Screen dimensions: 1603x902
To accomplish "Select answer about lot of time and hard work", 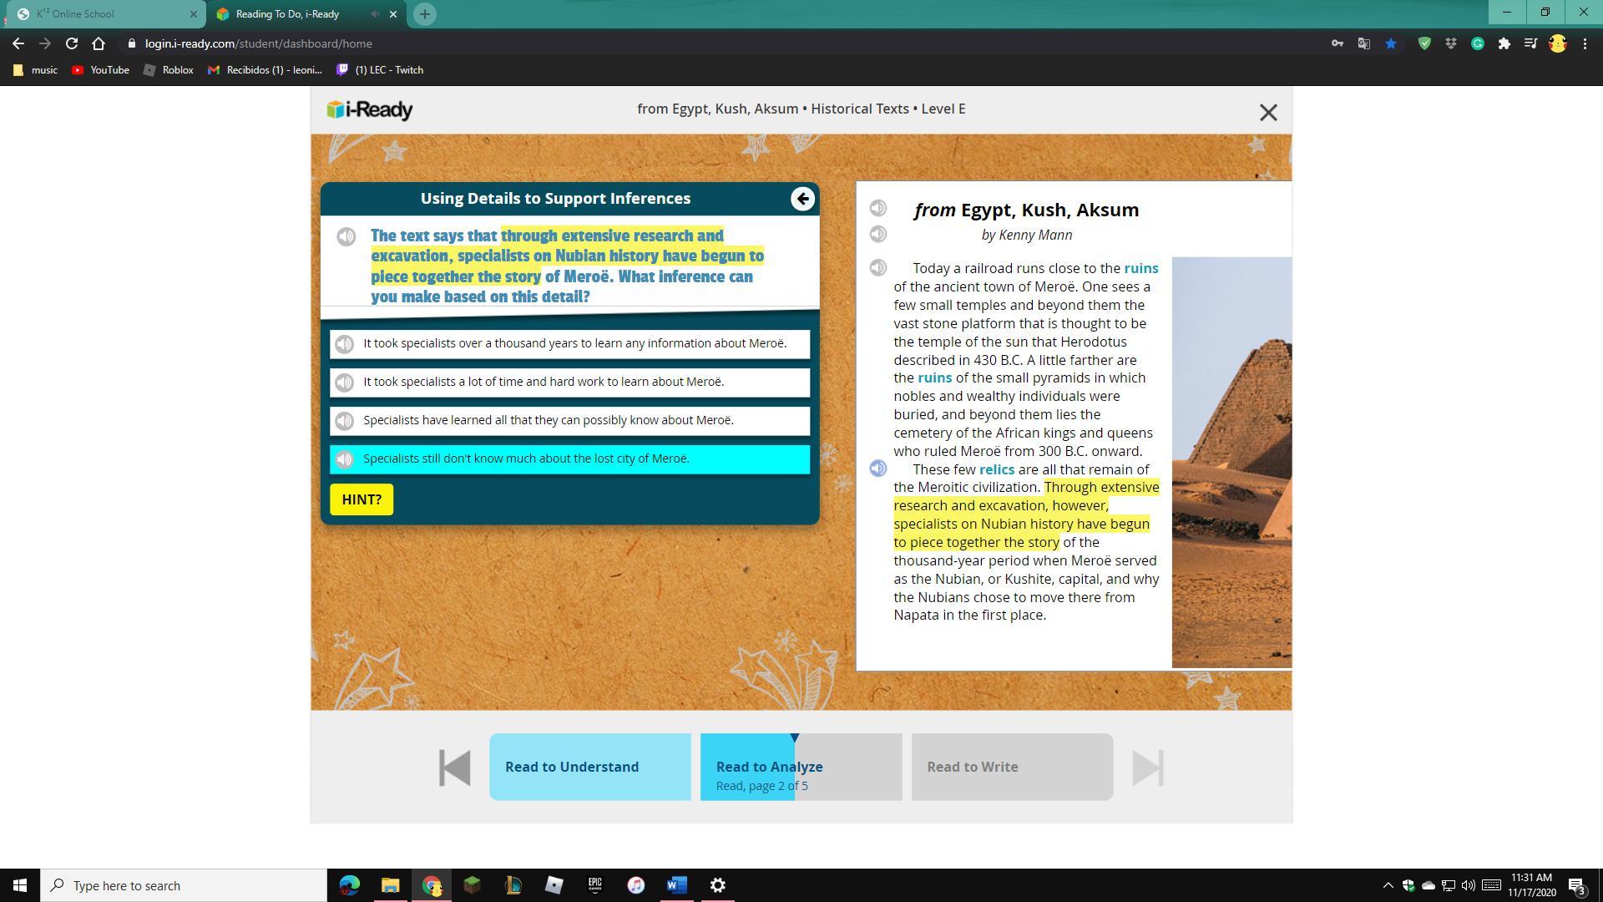I will [x=543, y=382].
